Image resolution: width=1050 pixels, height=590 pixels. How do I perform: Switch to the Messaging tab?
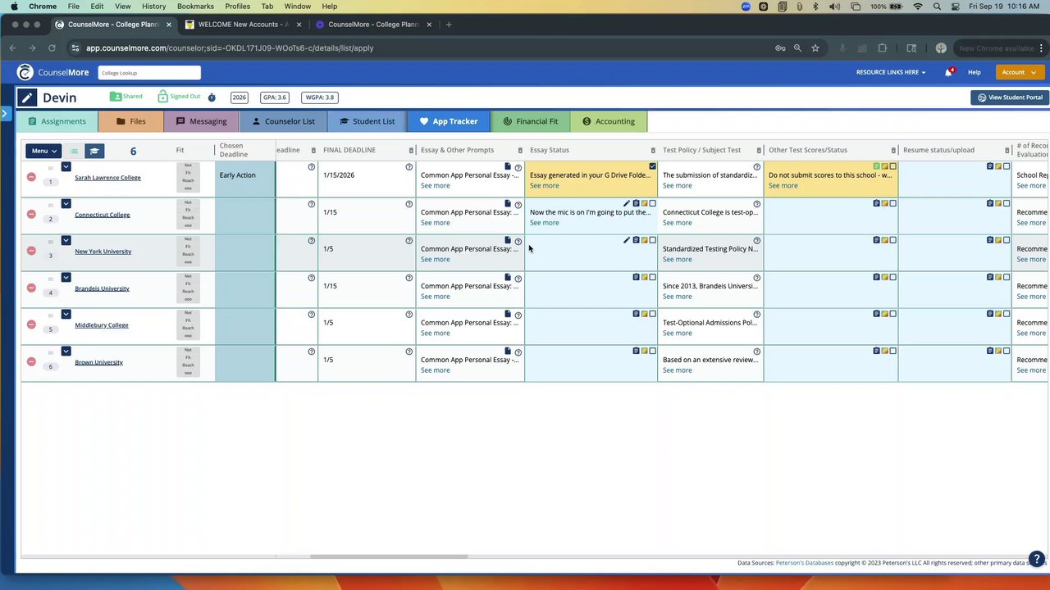[201, 121]
